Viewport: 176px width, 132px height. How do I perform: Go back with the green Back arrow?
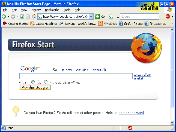[x=4, y=17]
